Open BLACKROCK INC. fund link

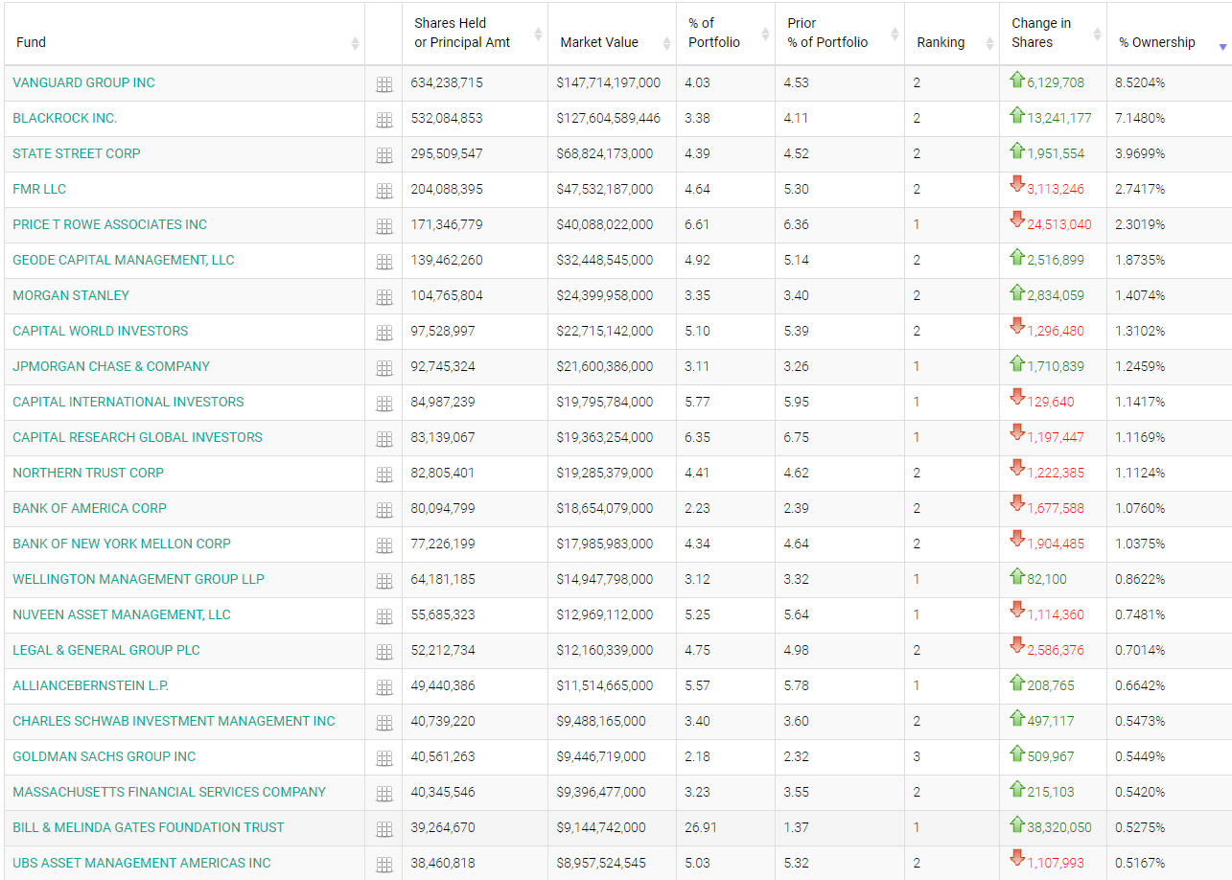pyautogui.click(x=65, y=118)
